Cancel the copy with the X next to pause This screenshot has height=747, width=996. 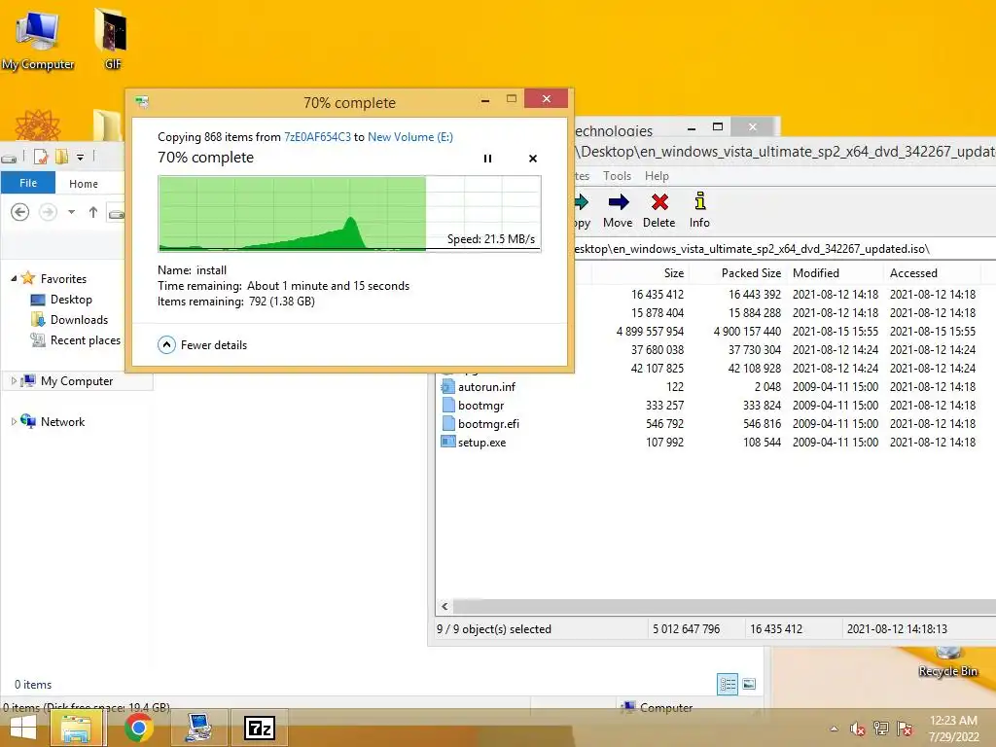tap(533, 159)
